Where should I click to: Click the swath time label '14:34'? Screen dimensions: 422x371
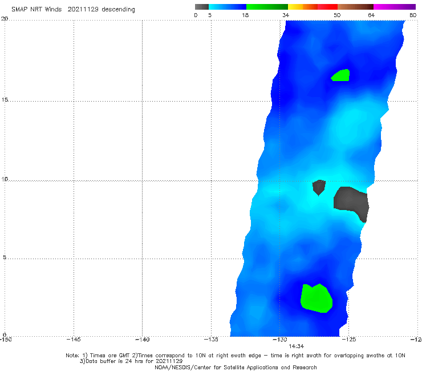coord(297,346)
